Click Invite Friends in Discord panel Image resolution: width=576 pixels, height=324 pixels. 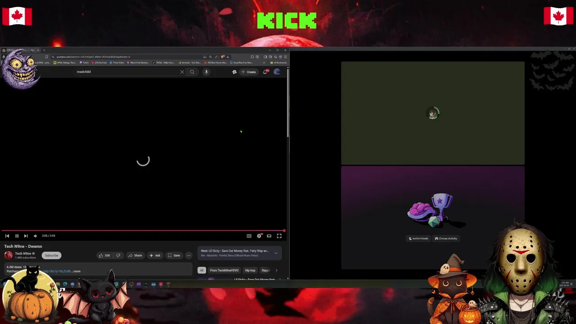(x=418, y=238)
